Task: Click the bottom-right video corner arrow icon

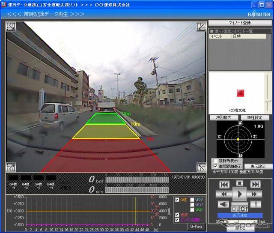Action: pos(202,167)
